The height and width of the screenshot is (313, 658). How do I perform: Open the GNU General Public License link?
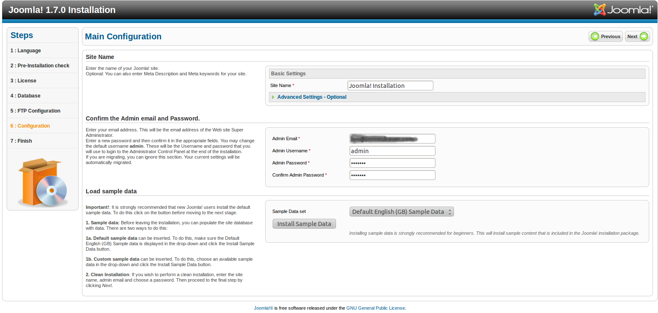click(x=376, y=308)
